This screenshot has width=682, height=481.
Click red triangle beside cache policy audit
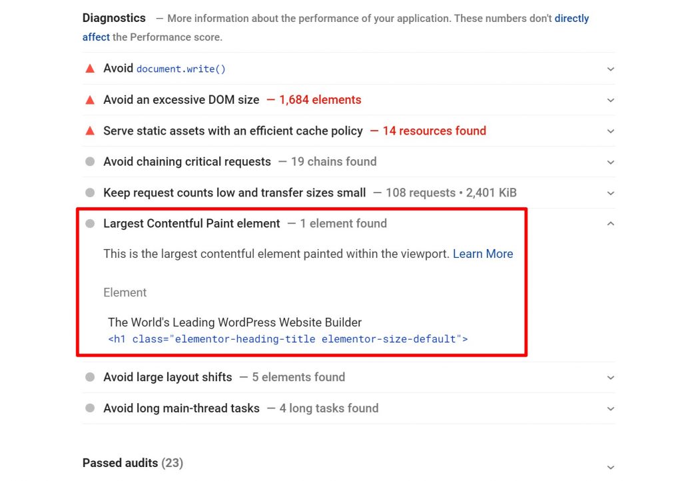pyautogui.click(x=90, y=131)
